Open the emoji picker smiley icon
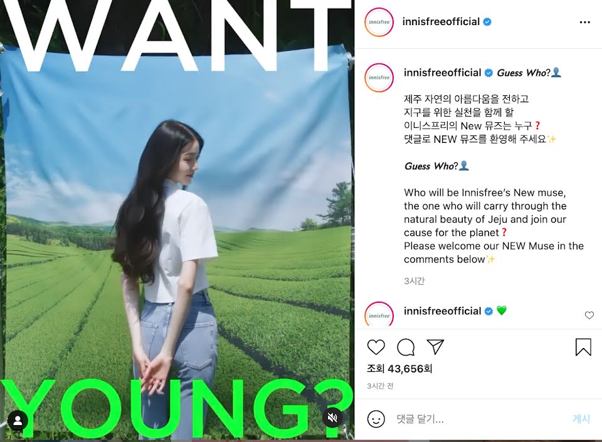 pyautogui.click(x=376, y=419)
